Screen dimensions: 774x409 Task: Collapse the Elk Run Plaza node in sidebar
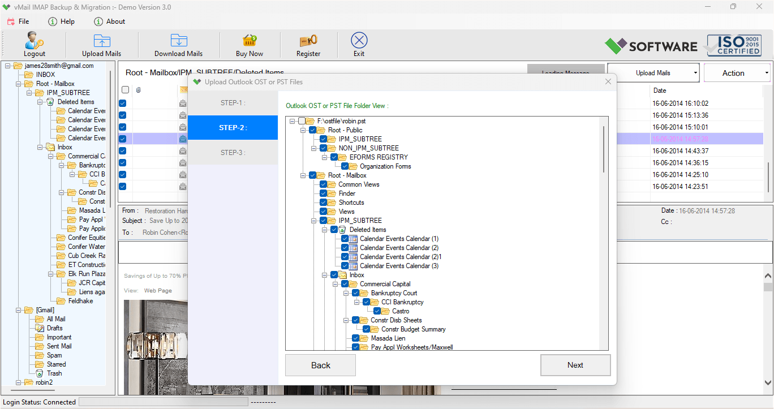tap(51, 274)
